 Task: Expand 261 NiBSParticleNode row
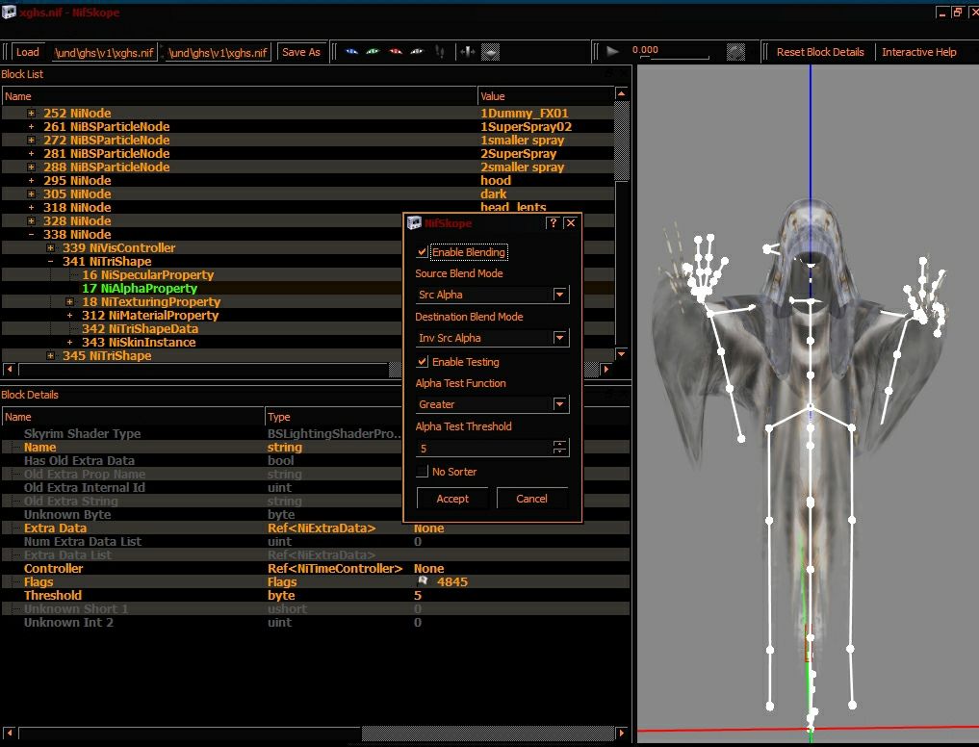pyautogui.click(x=31, y=127)
